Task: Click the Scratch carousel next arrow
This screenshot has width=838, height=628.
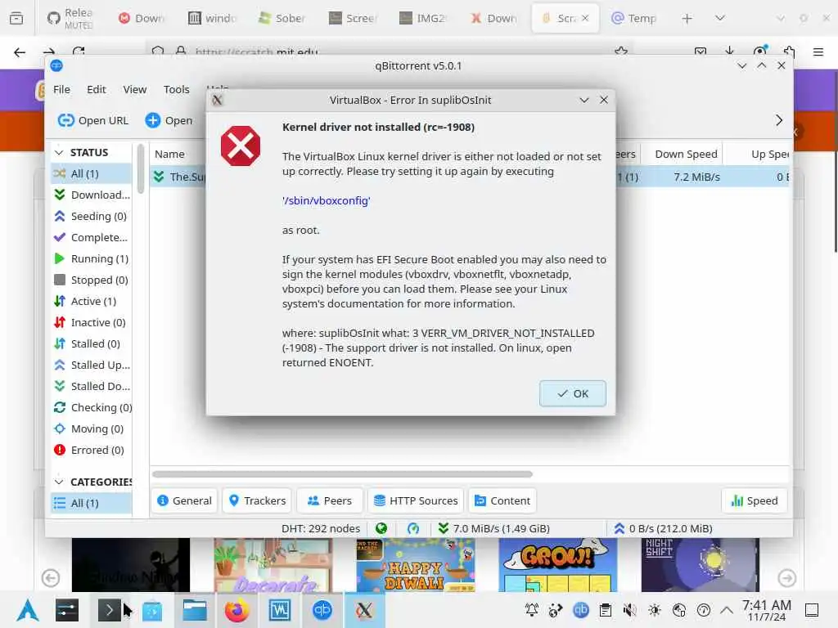Action: point(786,578)
